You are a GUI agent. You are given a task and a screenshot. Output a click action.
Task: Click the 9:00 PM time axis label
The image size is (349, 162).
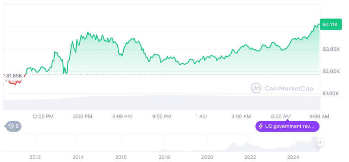162,116
